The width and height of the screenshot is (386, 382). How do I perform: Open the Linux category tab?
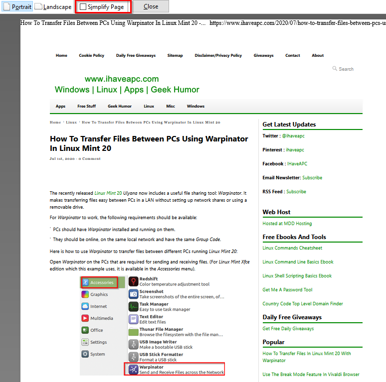point(149,106)
